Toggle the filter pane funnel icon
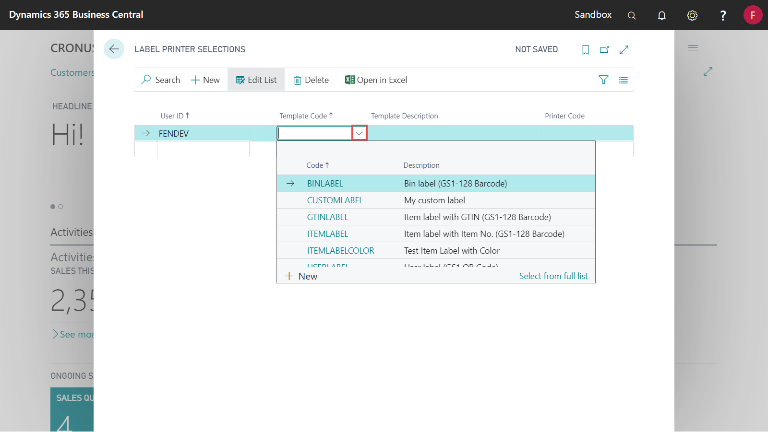Image resolution: width=768 pixels, height=432 pixels. tap(603, 80)
